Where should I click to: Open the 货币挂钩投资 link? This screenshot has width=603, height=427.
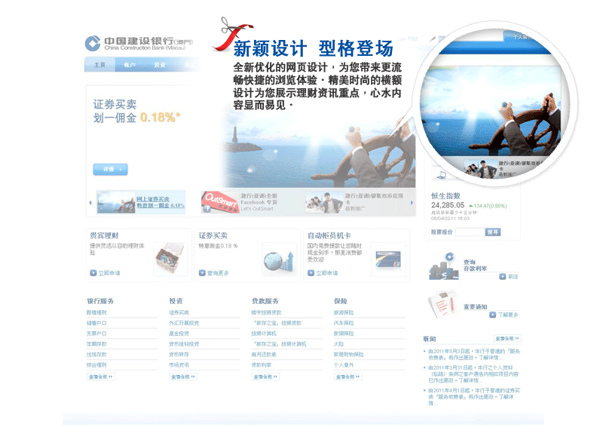coord(184,344)
